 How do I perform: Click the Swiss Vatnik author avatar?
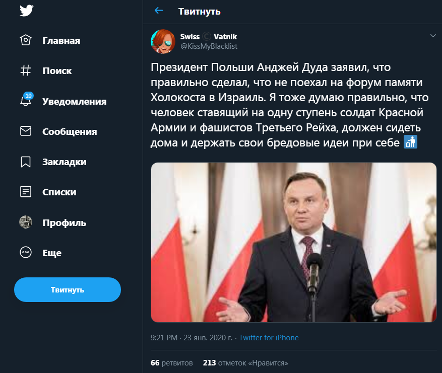[163, 41]
